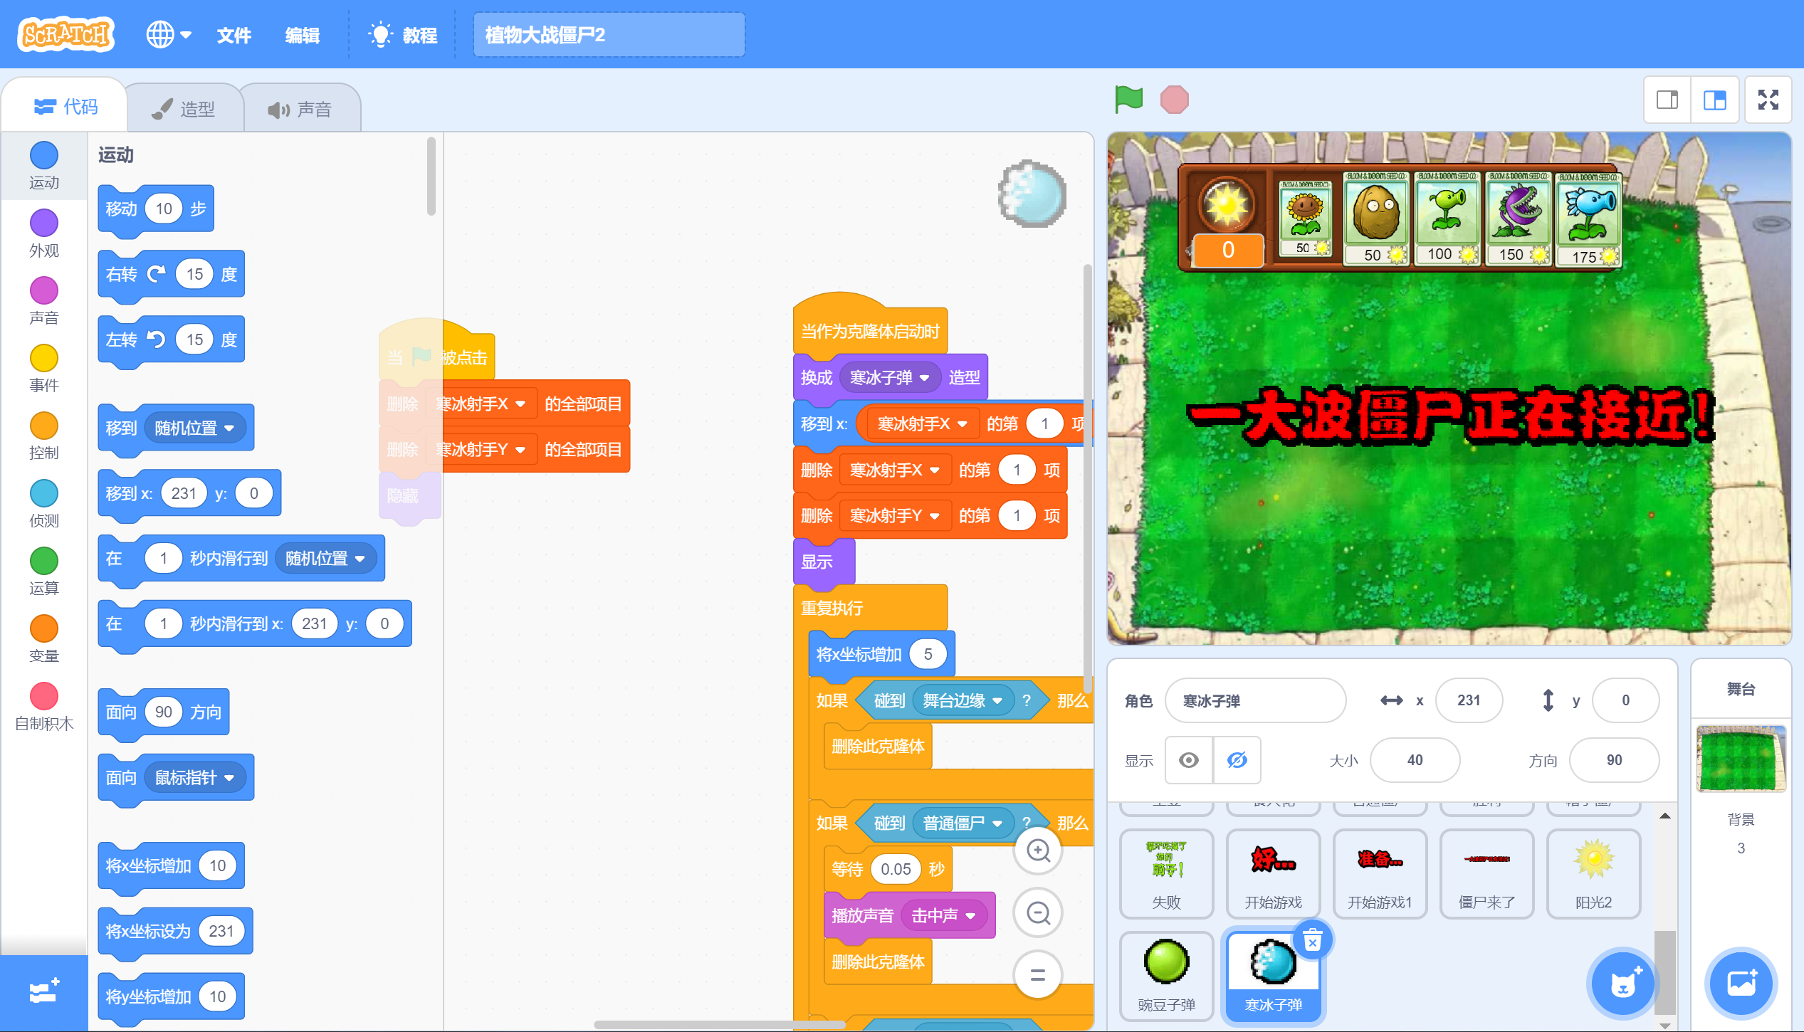Viewport: 1804px width, 1032px height.
Task: Select the 控制 block category
Action: pos(44,436)
